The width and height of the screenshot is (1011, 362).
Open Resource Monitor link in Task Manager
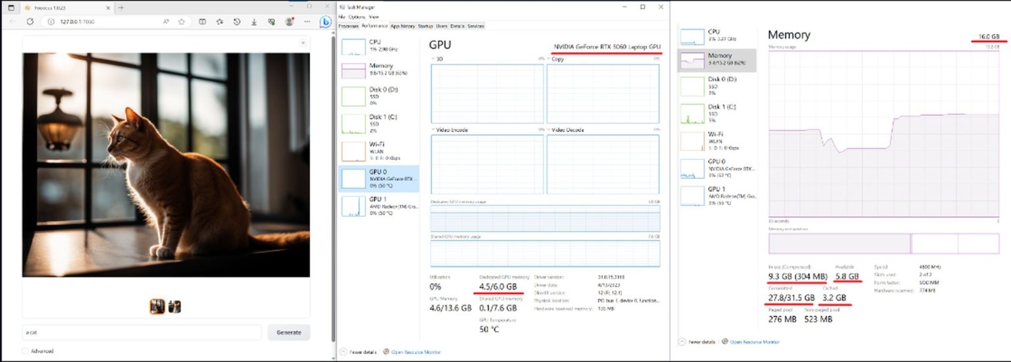tap(415, 352)
